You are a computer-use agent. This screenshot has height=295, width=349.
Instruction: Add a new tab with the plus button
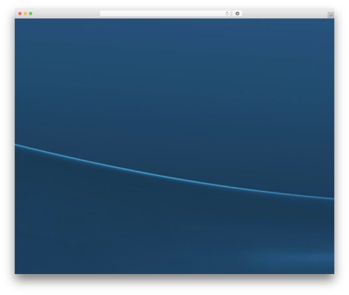(331, 15)
